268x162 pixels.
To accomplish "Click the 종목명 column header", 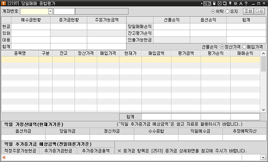I will [x=20, y=53].
